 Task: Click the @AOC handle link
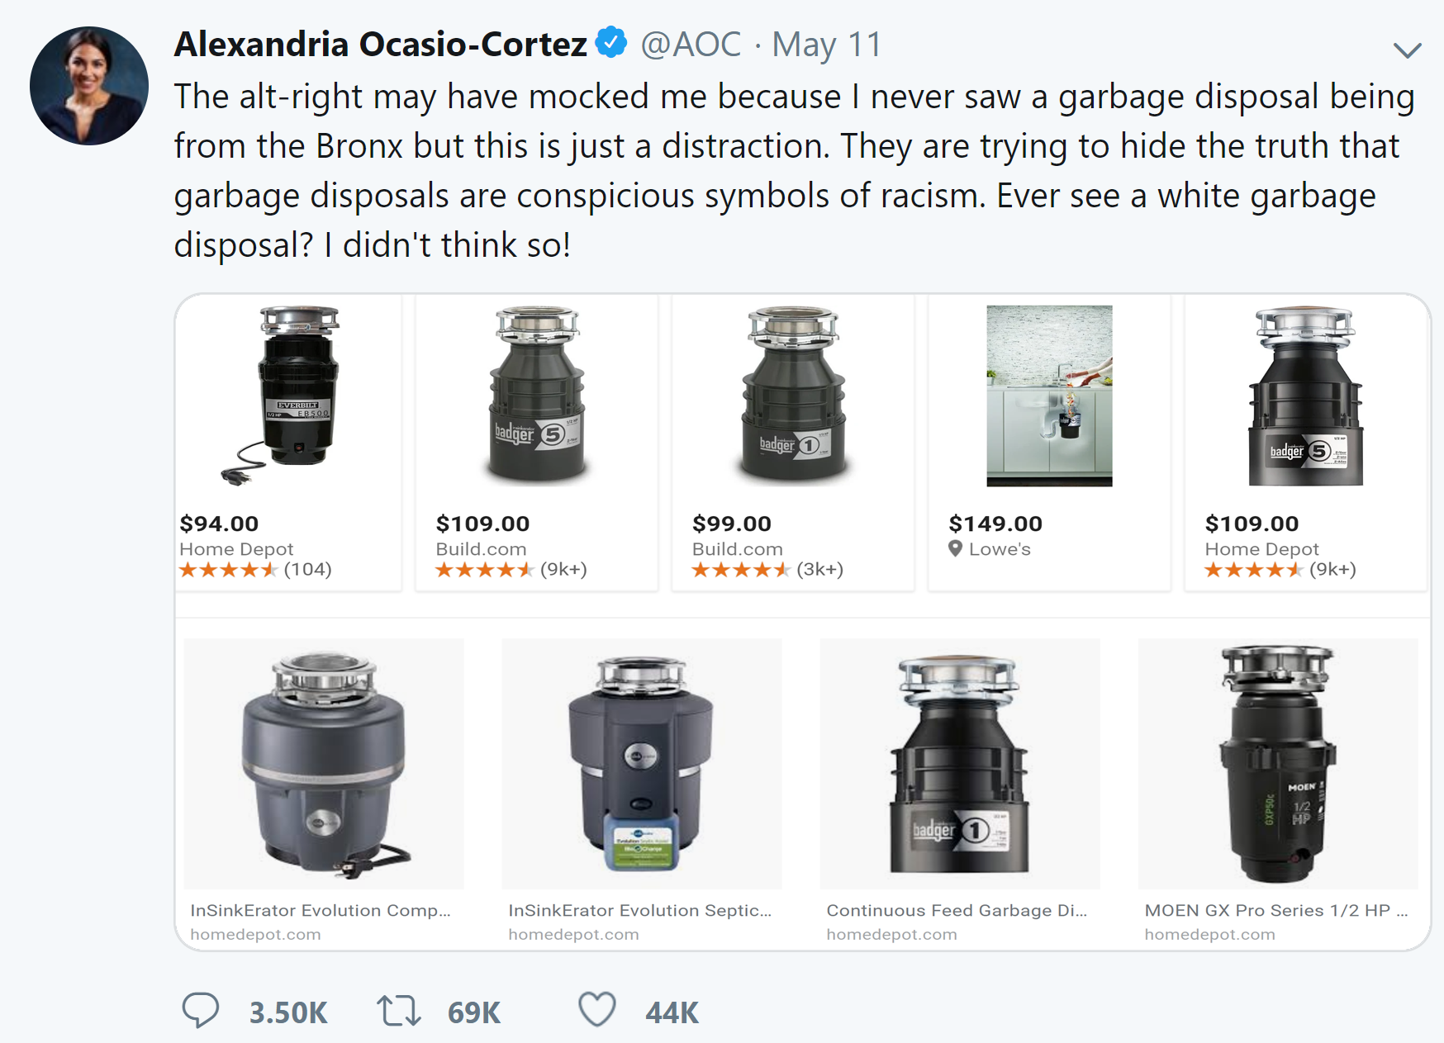(x=691, y=45)
